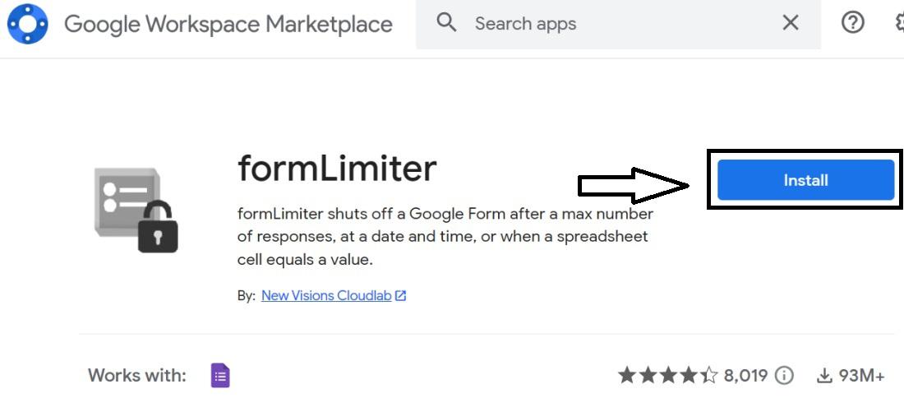The width and height of the screenshot is (904, 412).
Task: Click the purple Google Forms icon
Action: (220, 376)
